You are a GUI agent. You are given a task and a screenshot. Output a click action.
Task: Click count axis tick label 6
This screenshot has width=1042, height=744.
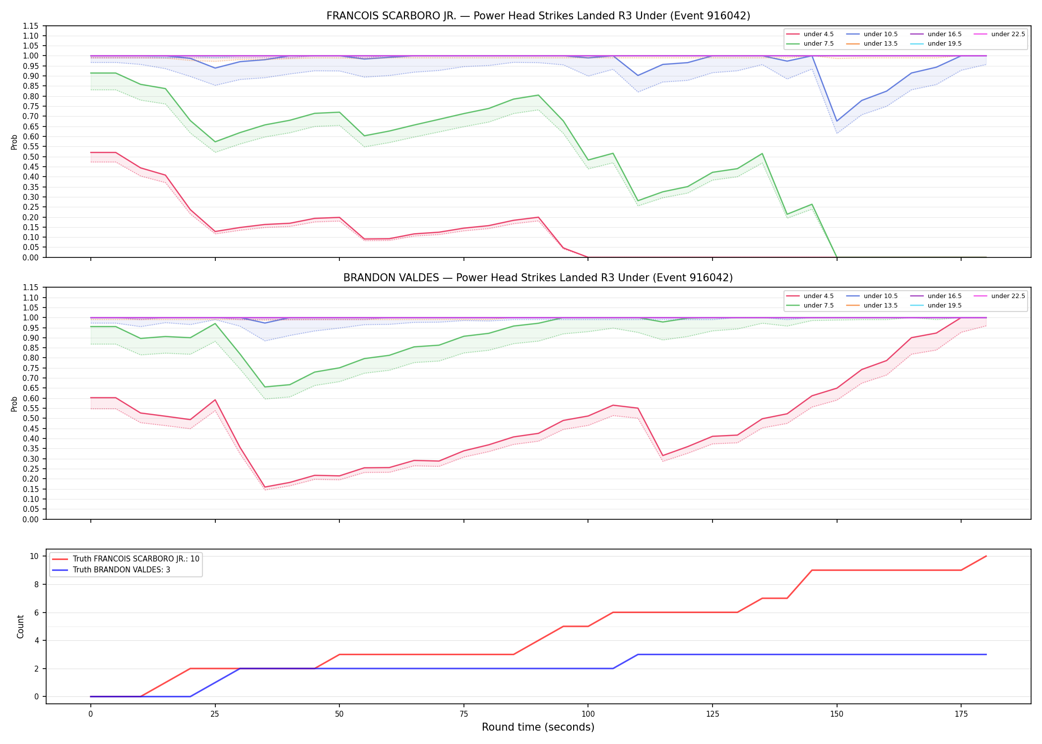(x=36, y=613)
